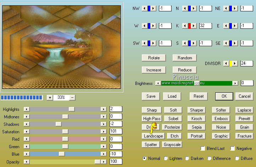The image size is (256, 167).
Task: Select the Diffuse blend mode
Action: coord(237,158)
